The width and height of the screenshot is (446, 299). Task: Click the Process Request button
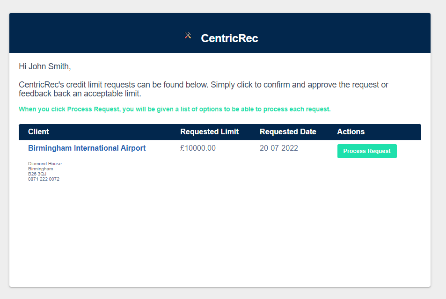click(367, 151)
